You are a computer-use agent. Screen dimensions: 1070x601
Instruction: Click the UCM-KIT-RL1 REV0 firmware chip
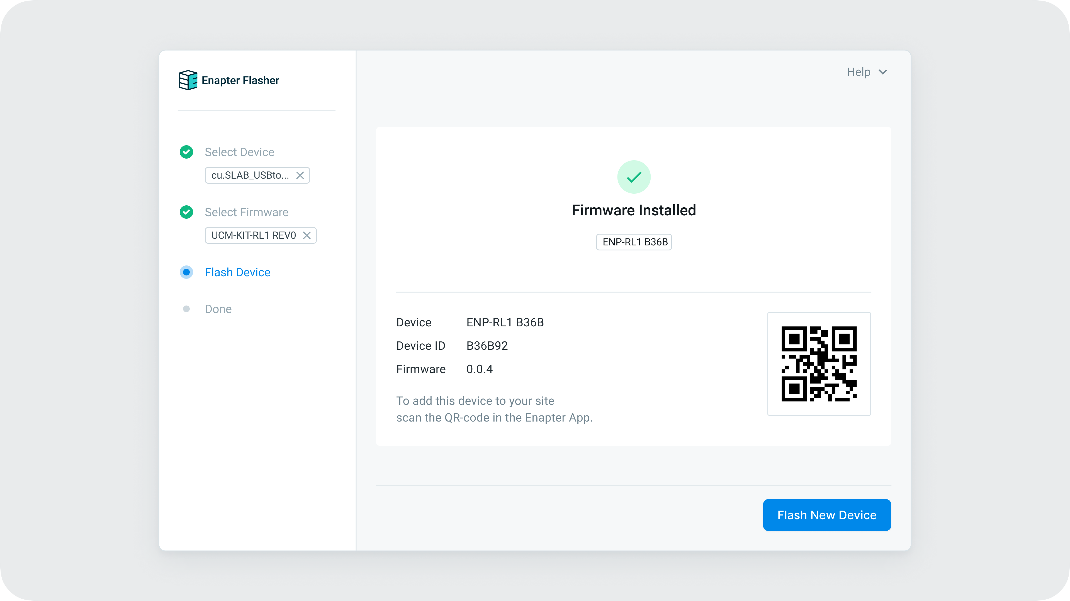(x=253, y=236)
